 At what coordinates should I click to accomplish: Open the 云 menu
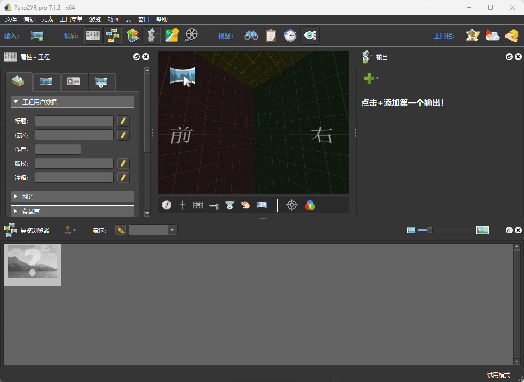[x=128, y=20]
